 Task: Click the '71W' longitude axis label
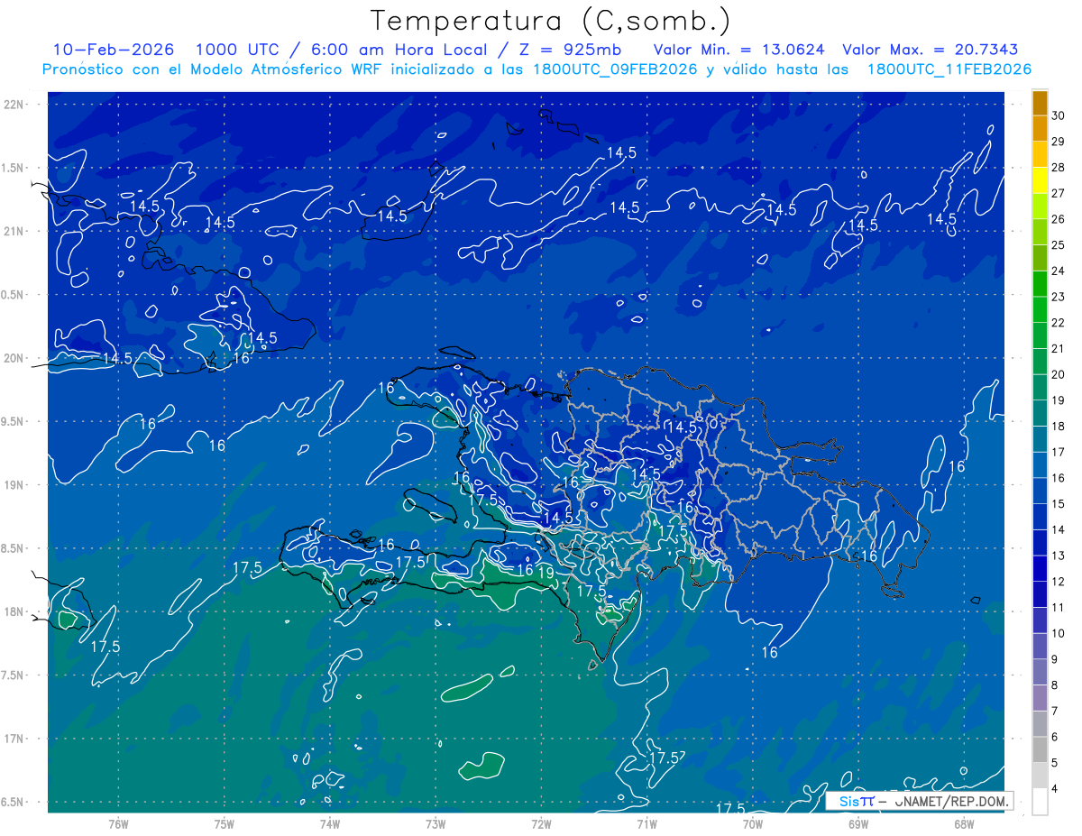[x=646, y=822]
